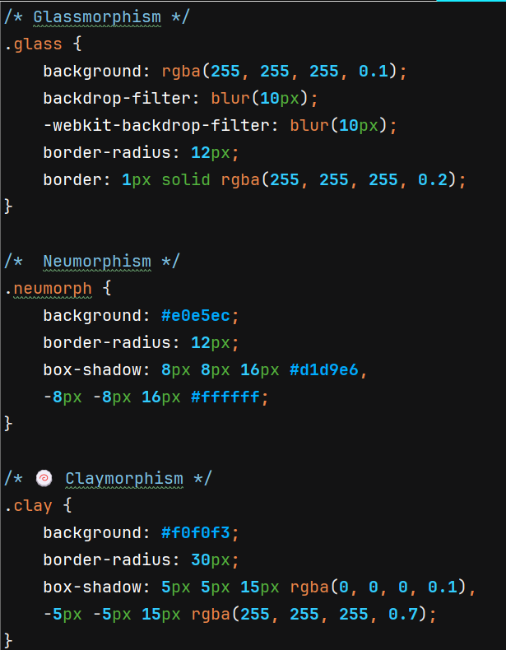Click the word Glassmorphism in the comment

pos(97,17)
